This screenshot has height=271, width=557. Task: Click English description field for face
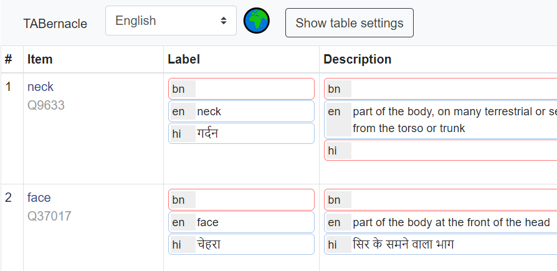452,222
